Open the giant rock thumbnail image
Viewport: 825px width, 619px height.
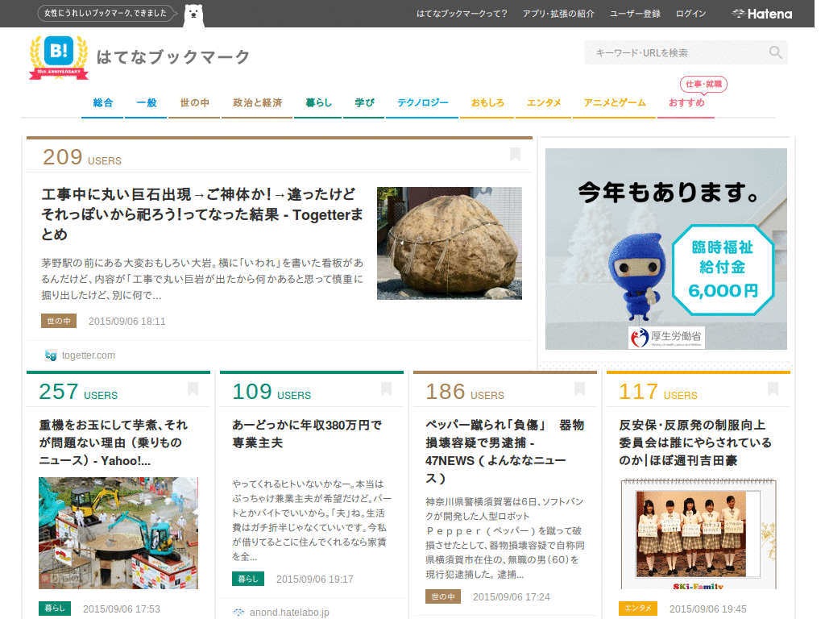[450, 243]
